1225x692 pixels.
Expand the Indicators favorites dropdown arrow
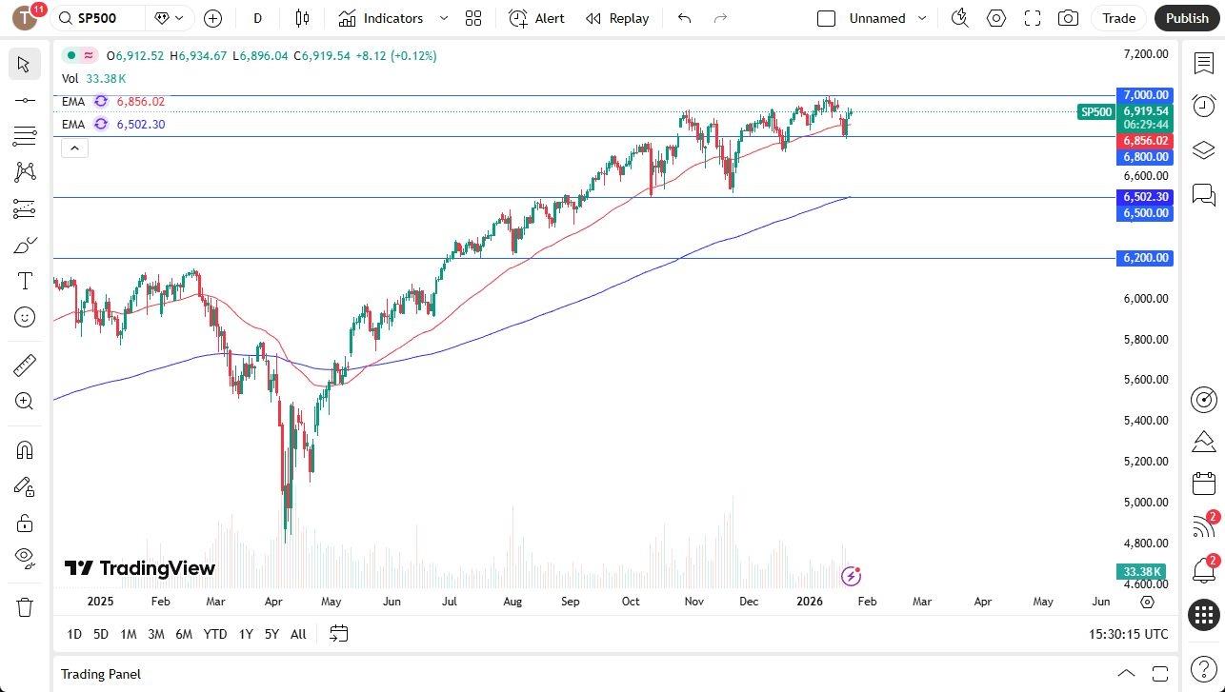coord(444,18)
